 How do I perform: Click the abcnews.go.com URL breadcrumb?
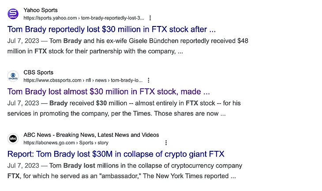point(66,143)
